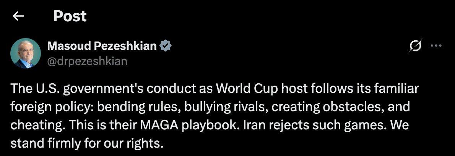Select the post text body
Screen dimensions: 455x156
coord(215,116)
